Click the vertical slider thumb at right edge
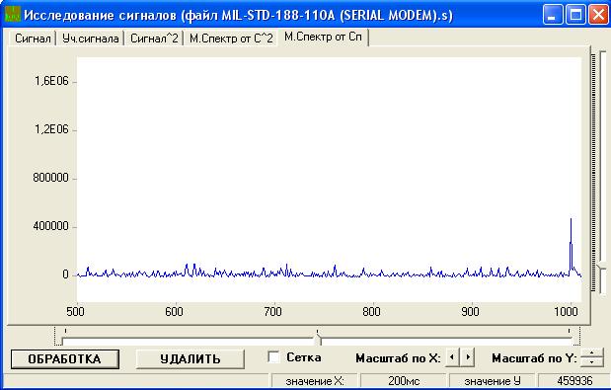 pyautogui.click(x=602, y=268)
